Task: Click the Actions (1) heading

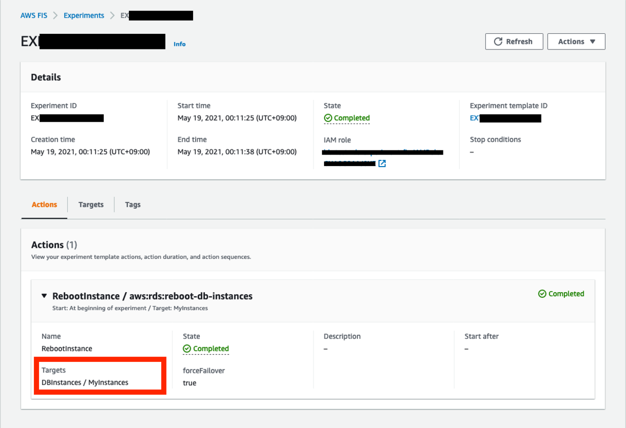Action: pyautogui.click(x=54, y=245)
